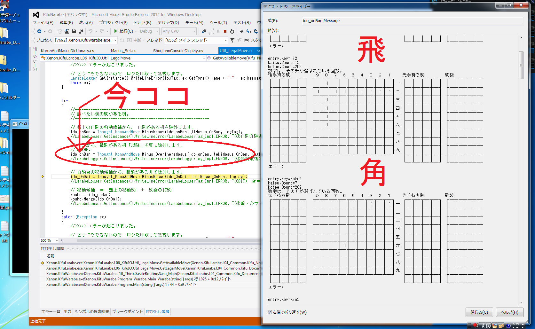535x329 pixels.
Task: Click the thread filter funnel icon
Action: (232, 40)
